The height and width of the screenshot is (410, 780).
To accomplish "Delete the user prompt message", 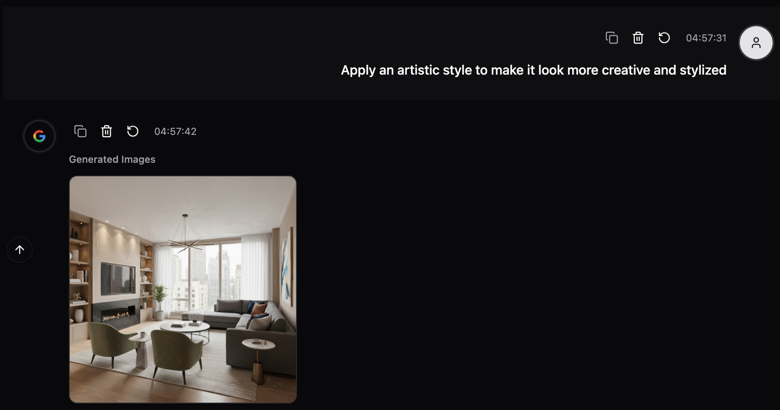I will tap(638, 38).
